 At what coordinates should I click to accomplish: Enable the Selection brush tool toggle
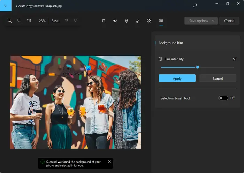(x=223, y=98)
